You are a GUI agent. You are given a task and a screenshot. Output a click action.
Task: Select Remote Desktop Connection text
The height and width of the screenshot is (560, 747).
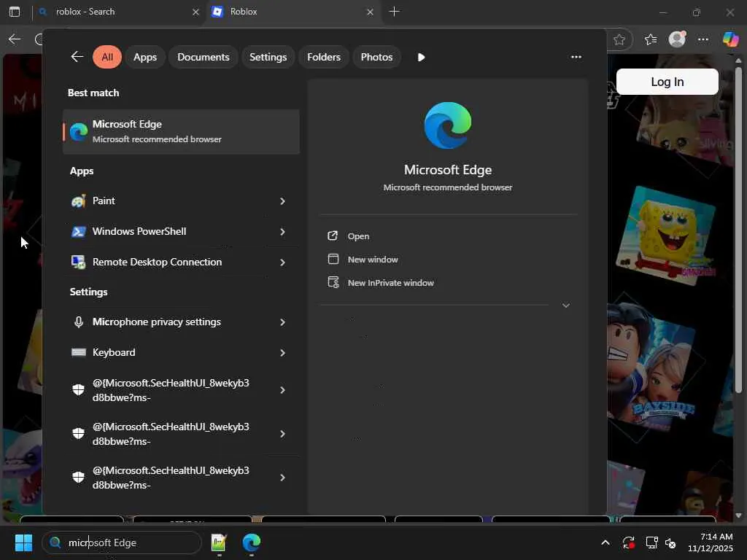coord(158,262)
